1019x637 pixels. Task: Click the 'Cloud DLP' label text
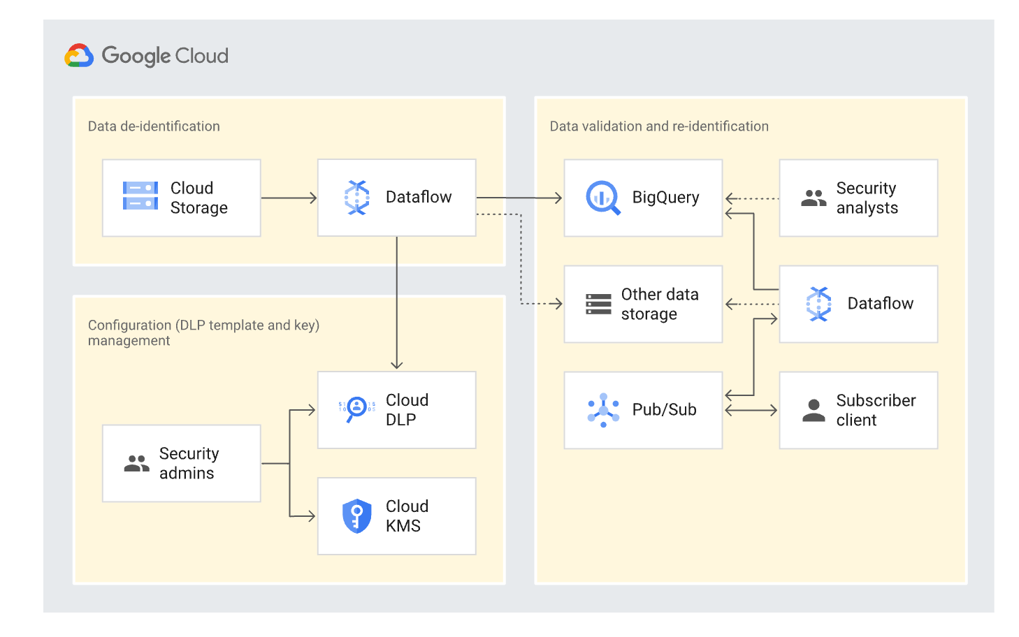pos(407,410)
